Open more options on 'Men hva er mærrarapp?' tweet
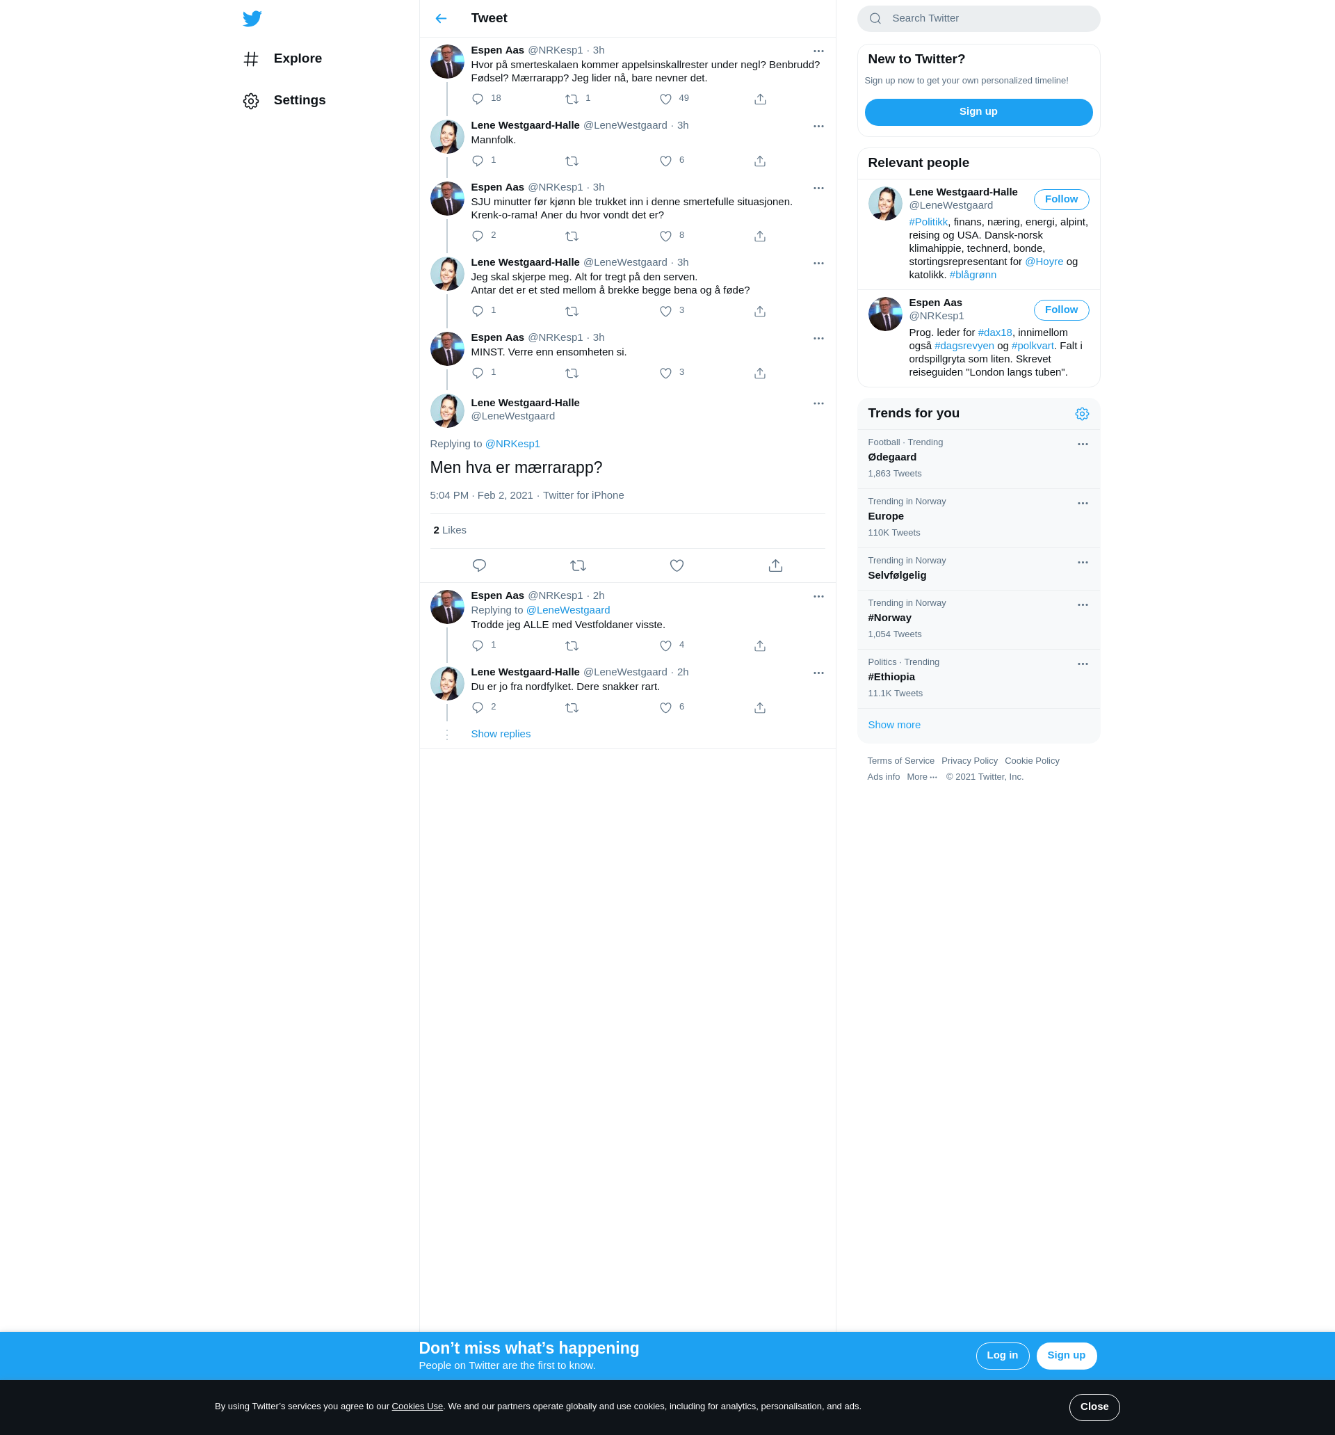Image resolution: width=1335 pixels, height=1435 pixels. [818, 403]
